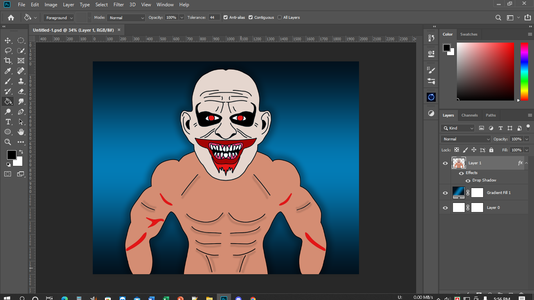Select the Move tool
Image resolution: width=534 pixels, height=300 pixels.
pyautogui.click(x=8, y=40)
